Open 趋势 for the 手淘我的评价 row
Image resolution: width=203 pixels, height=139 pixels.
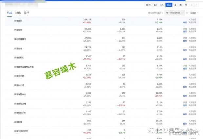point(185,114)
